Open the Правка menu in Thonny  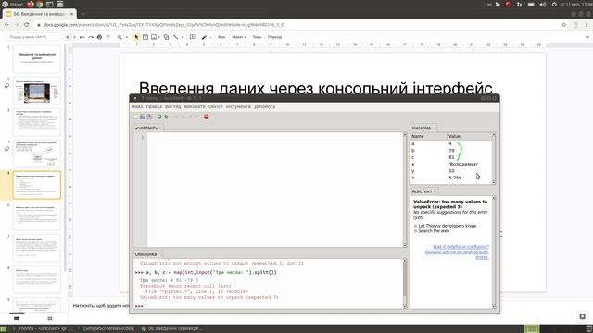[154, 107]
